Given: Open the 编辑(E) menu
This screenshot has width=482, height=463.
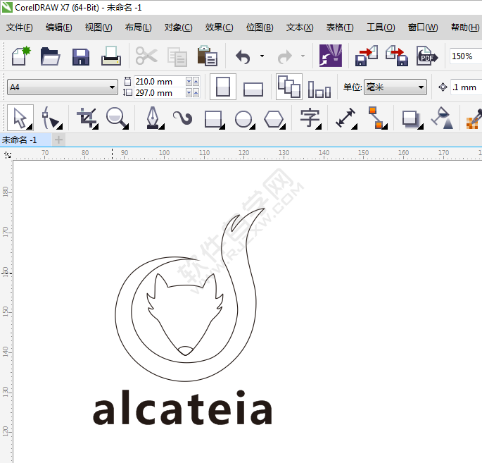Looking at the screenshot, I should (58, 27).
